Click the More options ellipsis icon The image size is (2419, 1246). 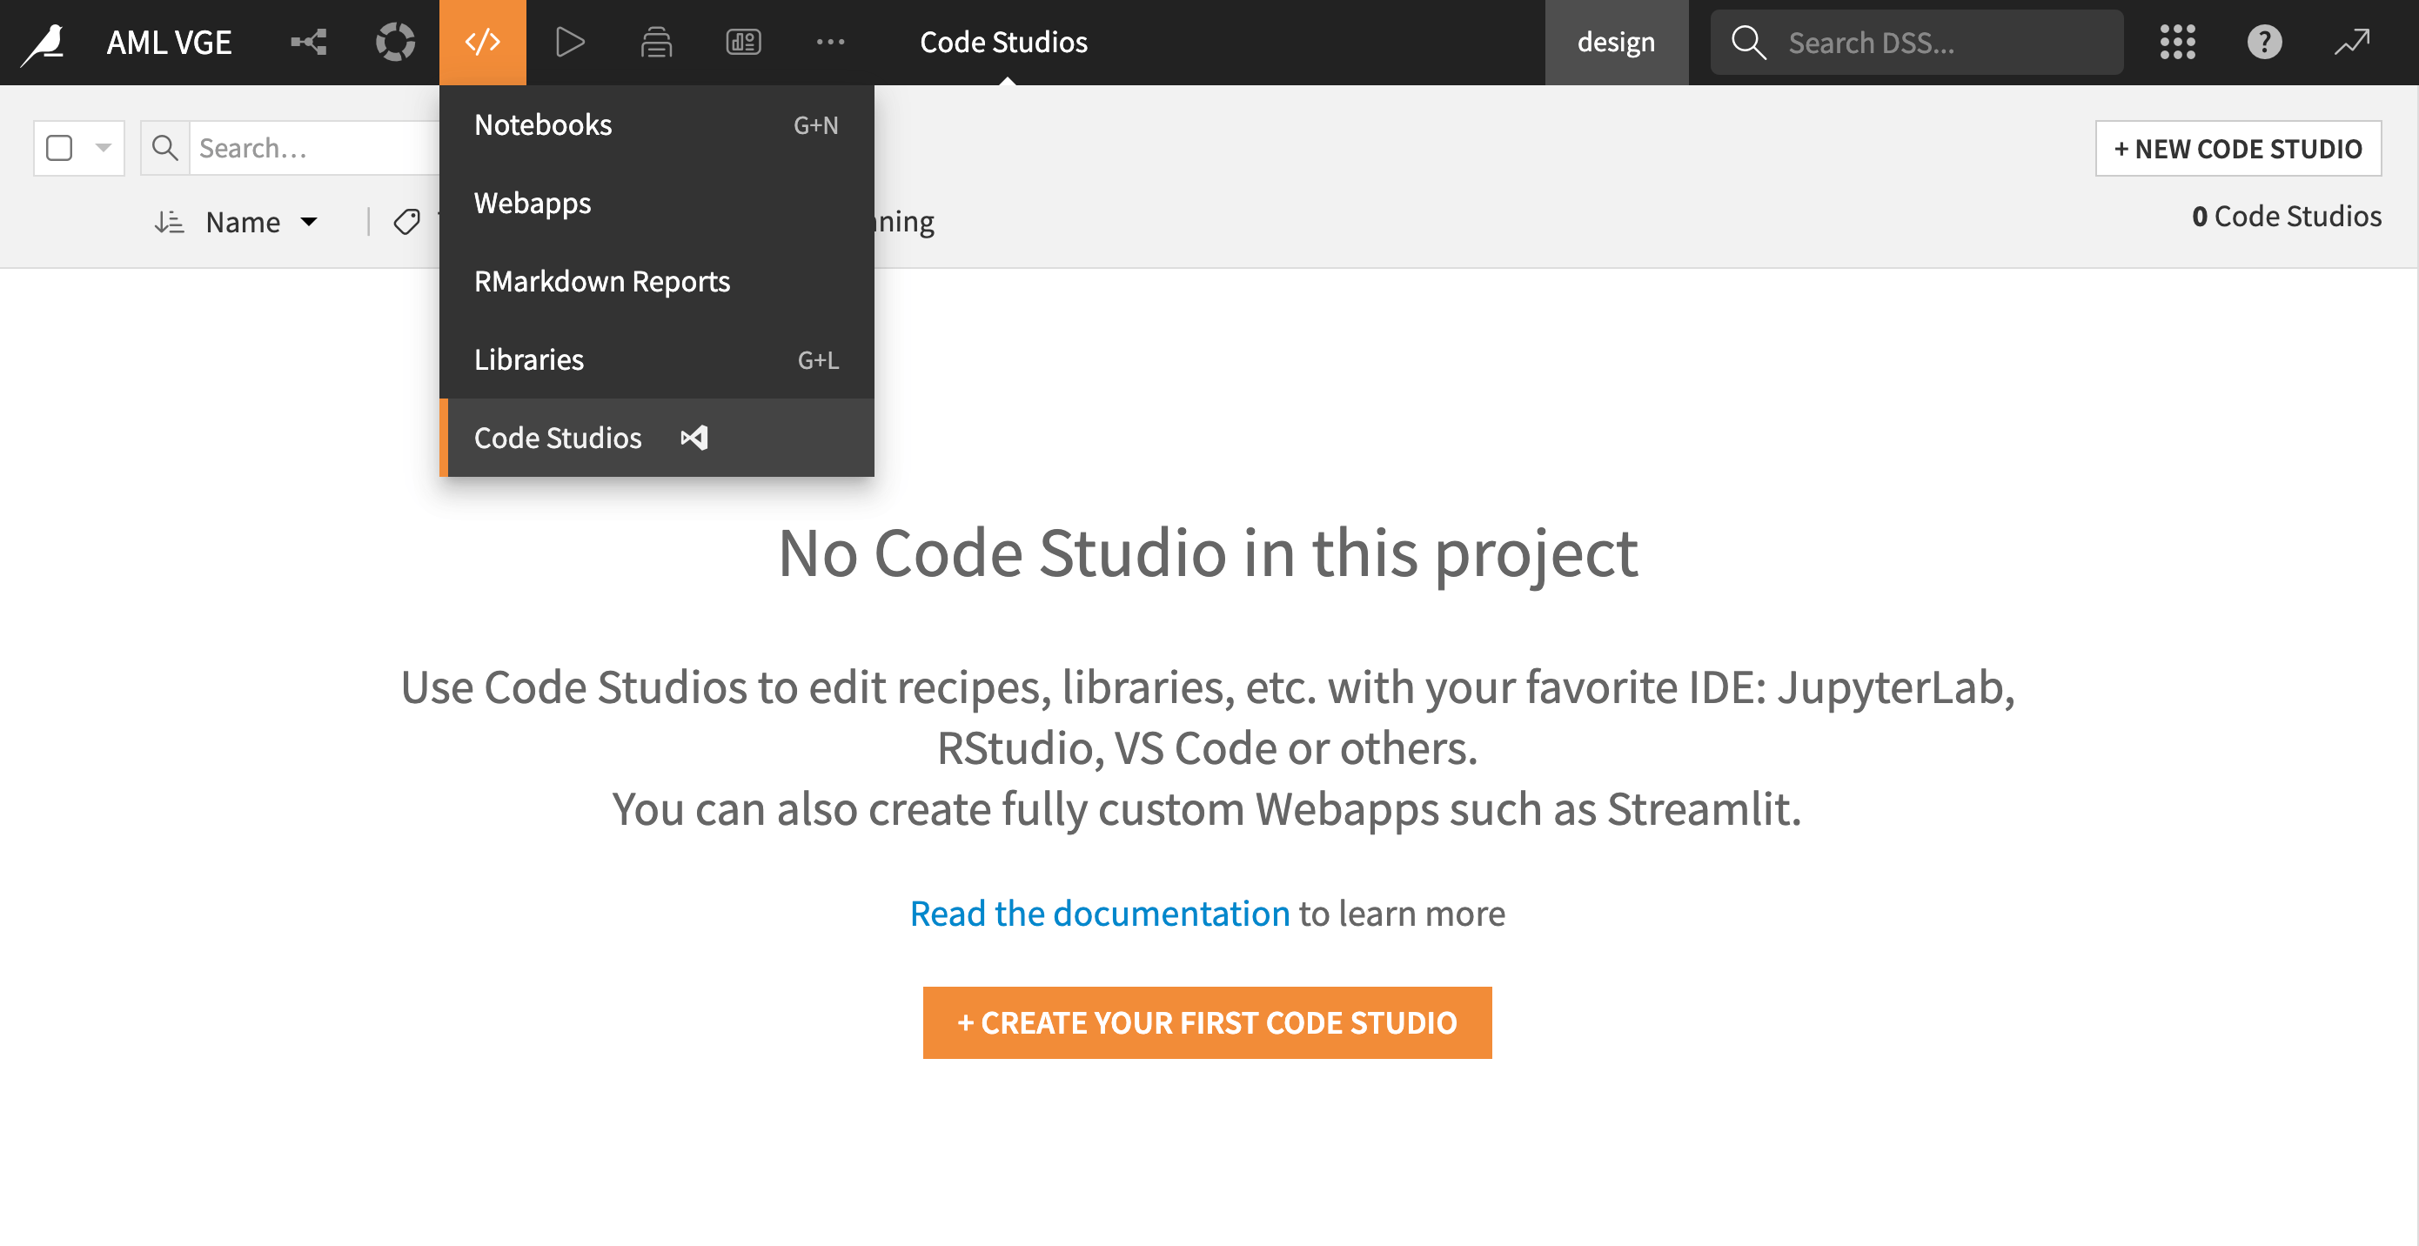pyautogui.click(x=829, y=43)
